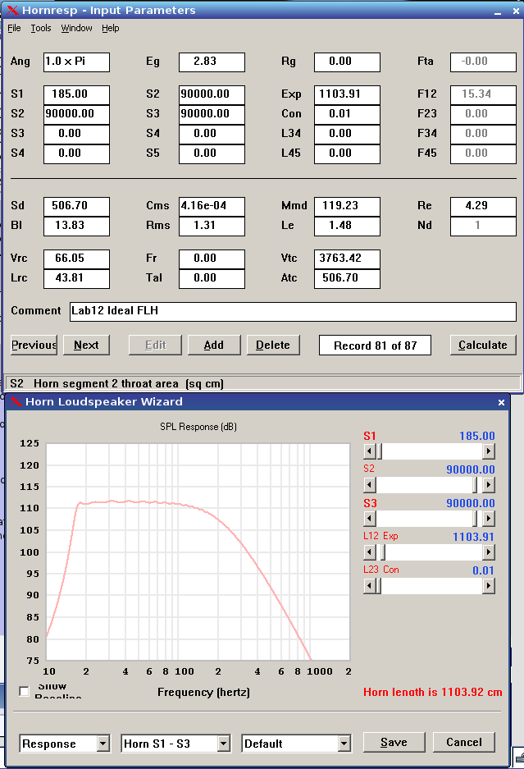Open the Horn S1 - S3 dropdown
This screenshot has width=524, height=769.
pos(175,744)
